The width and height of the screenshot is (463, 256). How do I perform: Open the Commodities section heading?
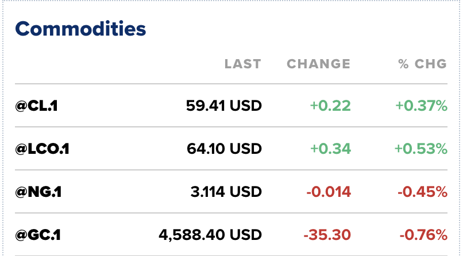80,28
